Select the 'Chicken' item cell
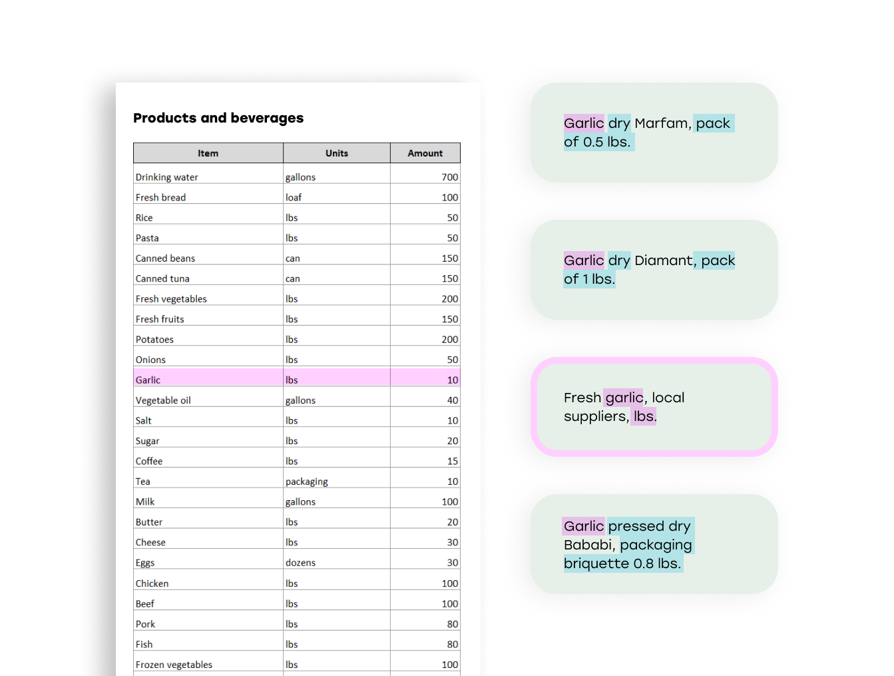894x676 pixels. tap(208, 581)
